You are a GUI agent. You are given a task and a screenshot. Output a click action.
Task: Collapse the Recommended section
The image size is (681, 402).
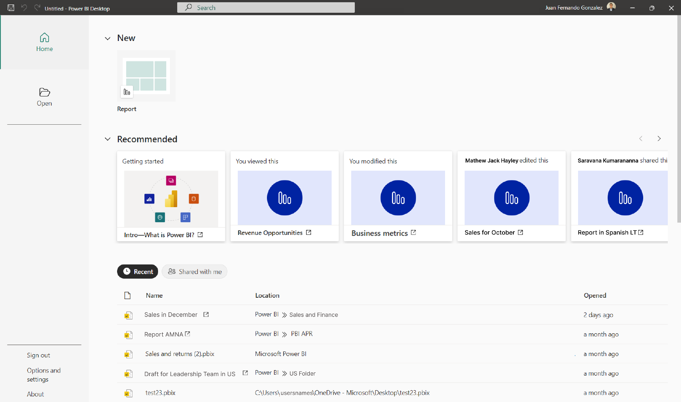(x=108, y=139)
